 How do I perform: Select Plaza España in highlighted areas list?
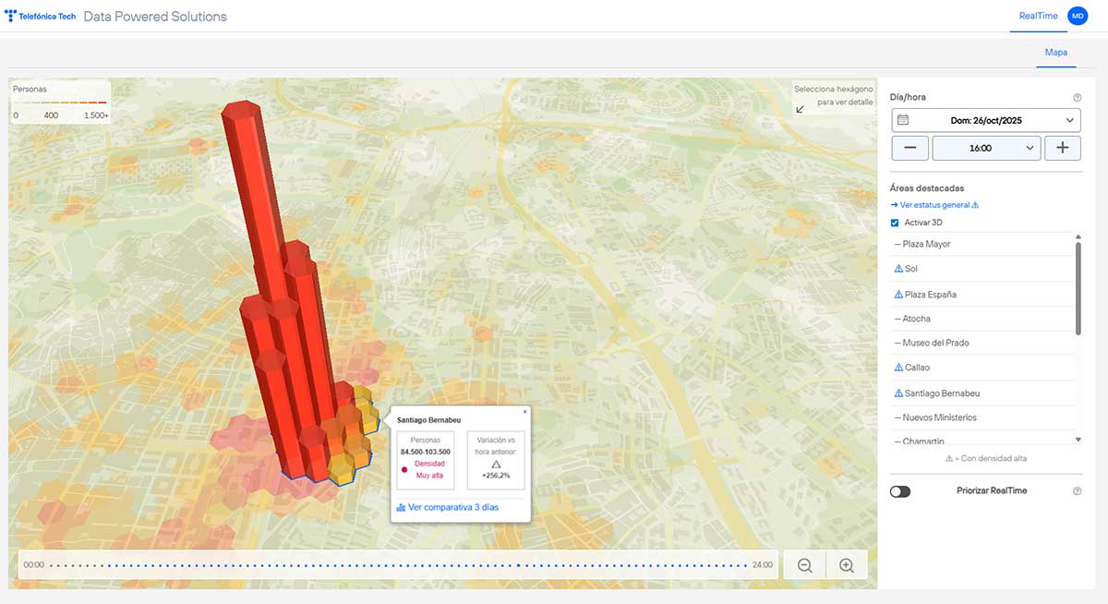(x=929, y=295)
